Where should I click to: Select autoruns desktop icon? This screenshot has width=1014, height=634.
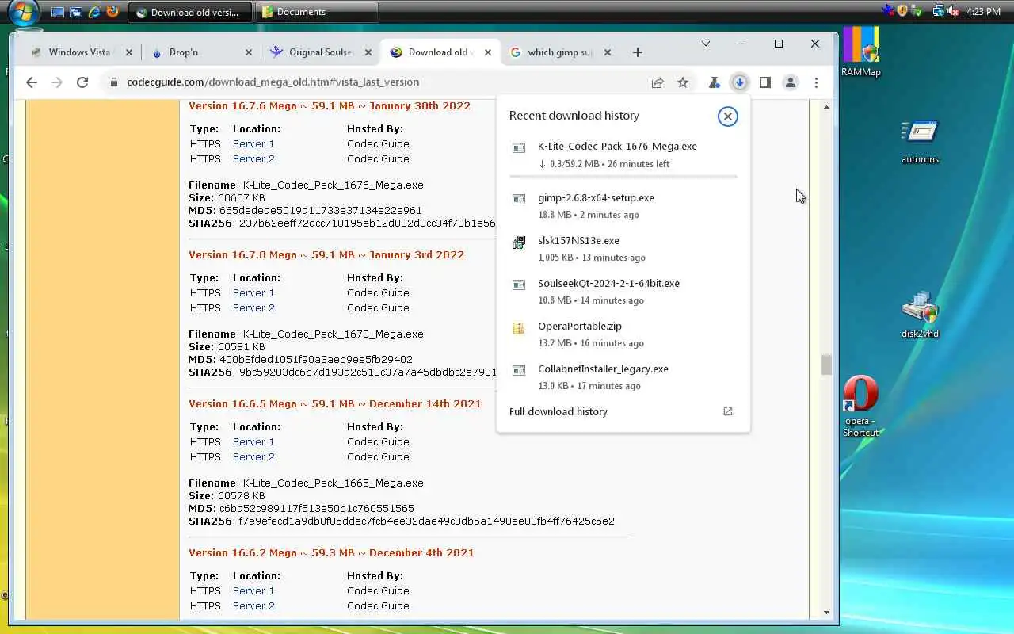tap(920, 141)
